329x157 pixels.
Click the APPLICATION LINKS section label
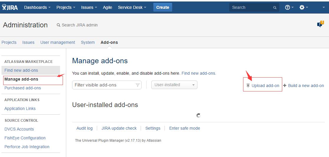tap(22, 100)
